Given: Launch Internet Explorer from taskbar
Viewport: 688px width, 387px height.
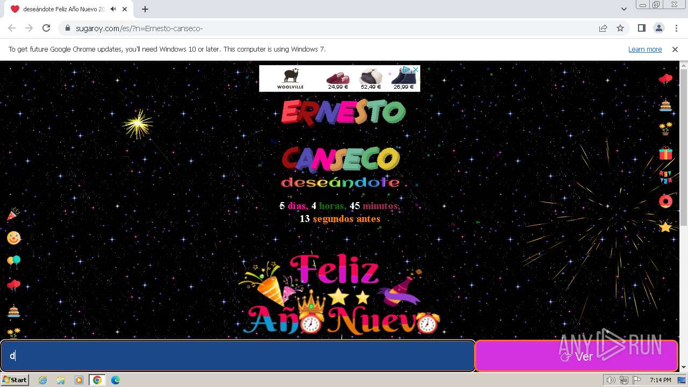Looking at the screenshot, I should pos(43,380).
